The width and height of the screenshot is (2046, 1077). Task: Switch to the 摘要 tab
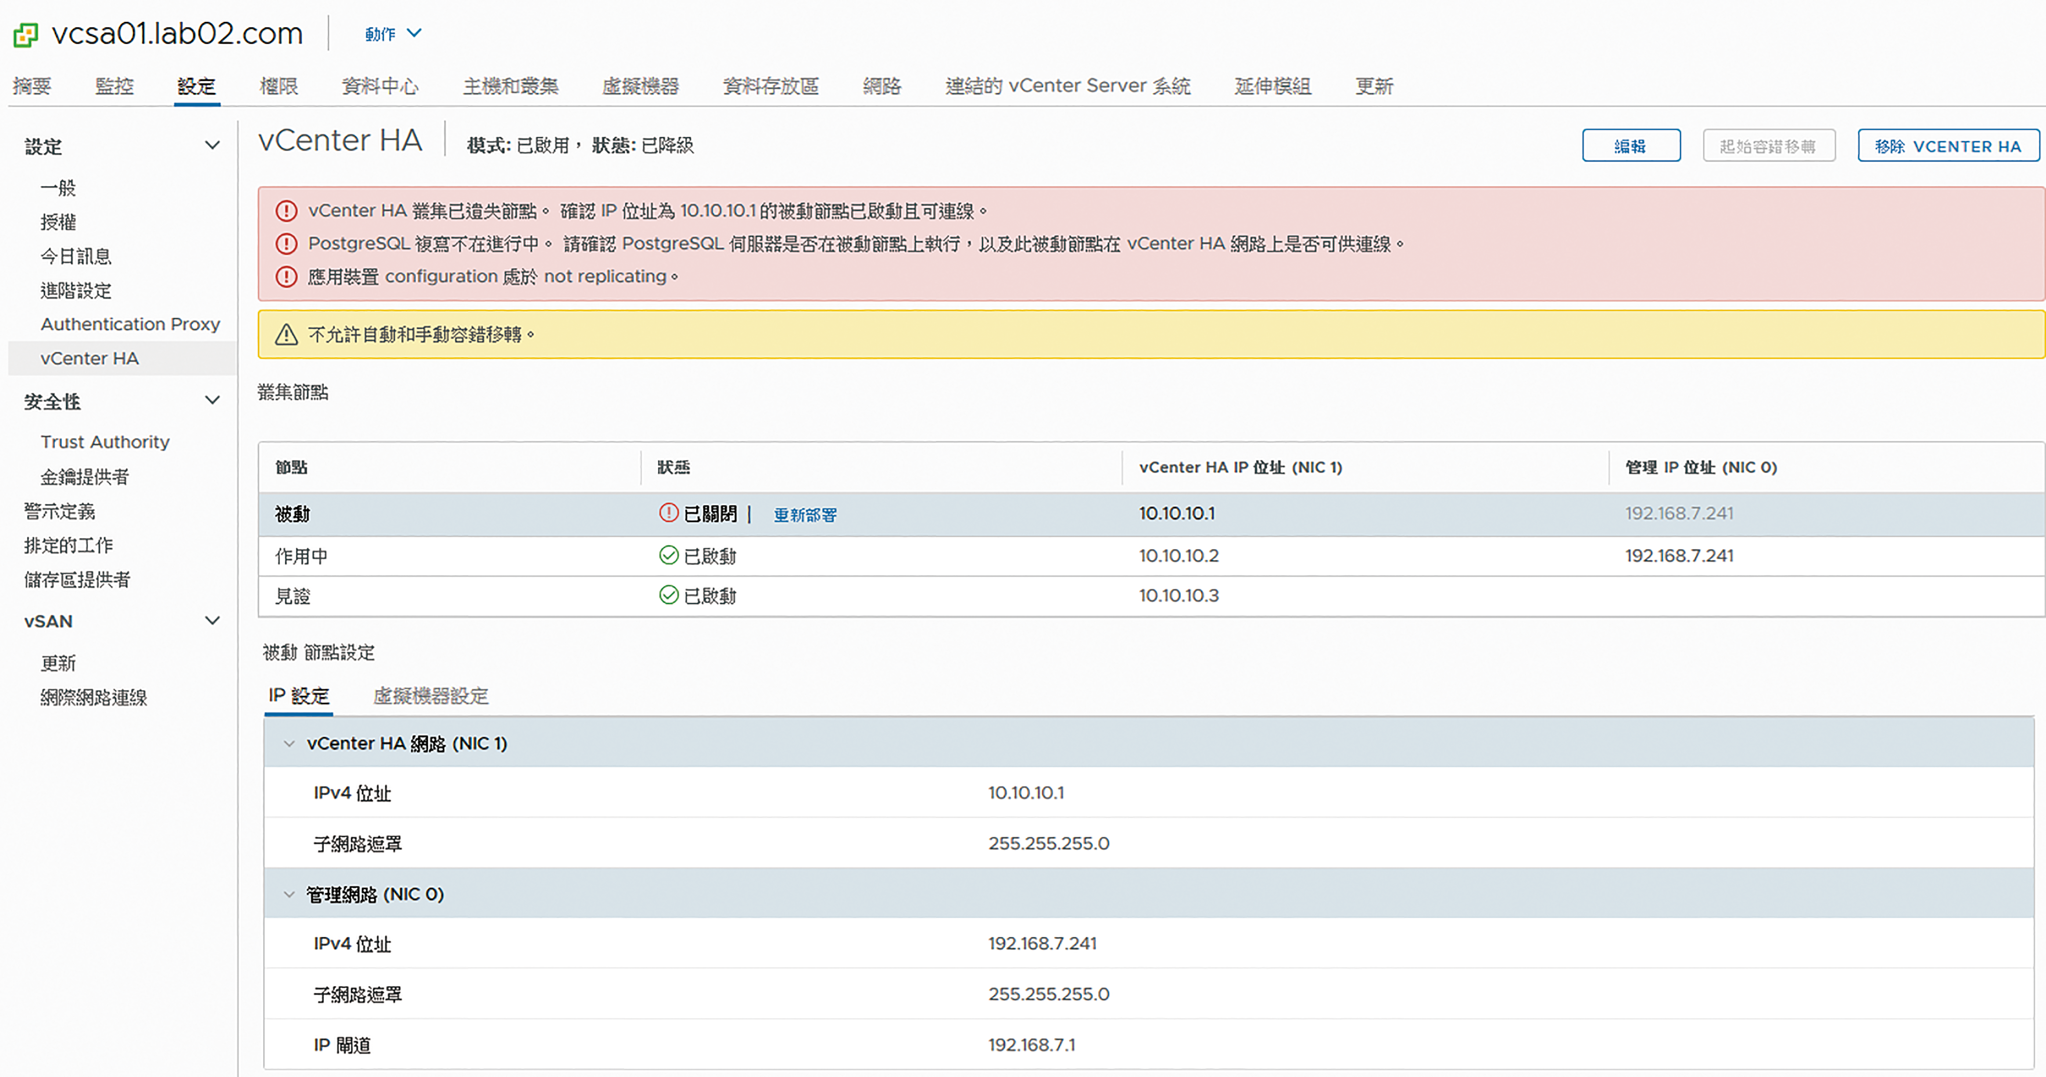point(32,86)
